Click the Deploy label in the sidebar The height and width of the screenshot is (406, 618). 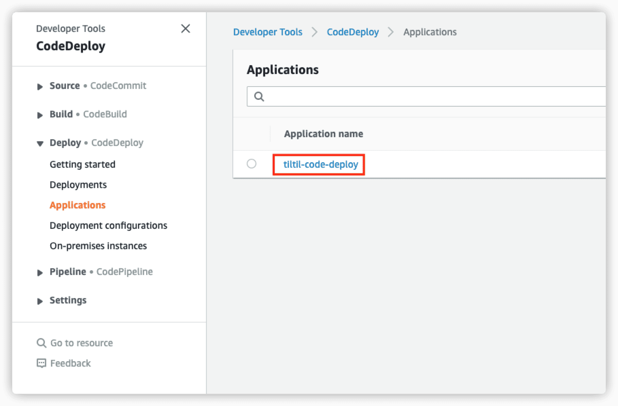(x=65, y=143)
